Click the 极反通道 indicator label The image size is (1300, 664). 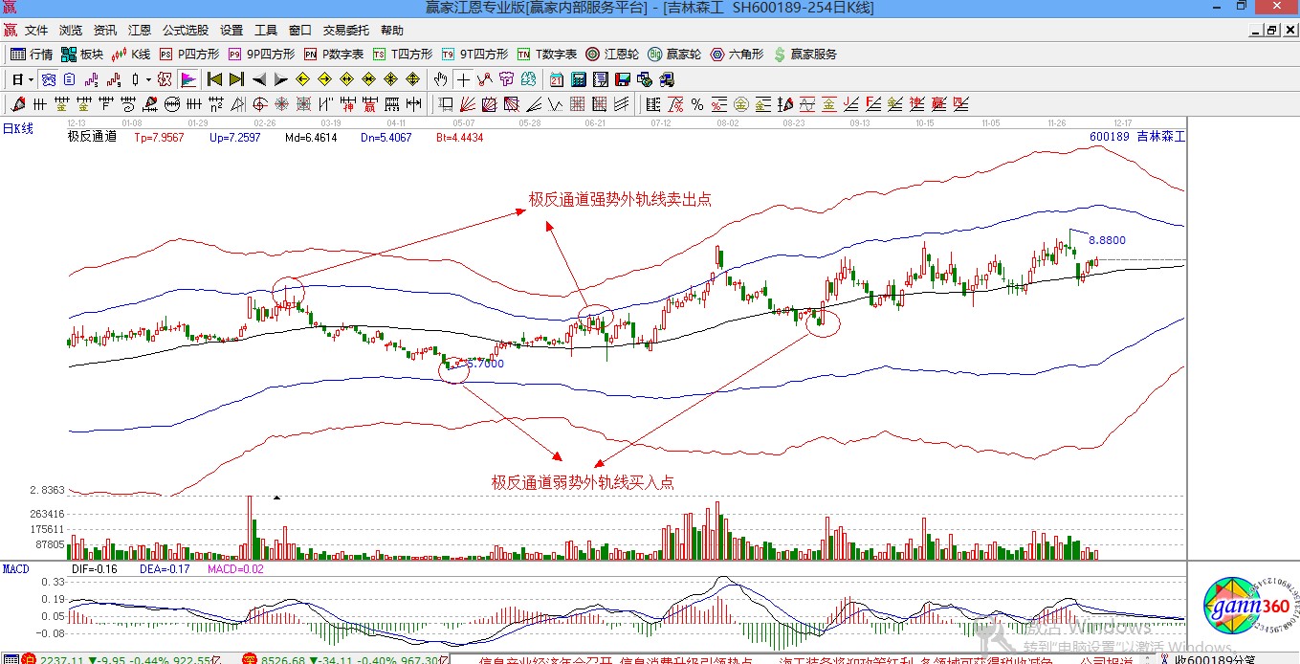(x=92, y=137)
